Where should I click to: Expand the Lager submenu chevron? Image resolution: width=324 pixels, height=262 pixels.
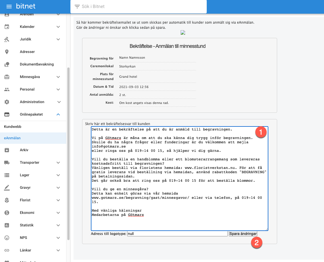tap(58, 175)
